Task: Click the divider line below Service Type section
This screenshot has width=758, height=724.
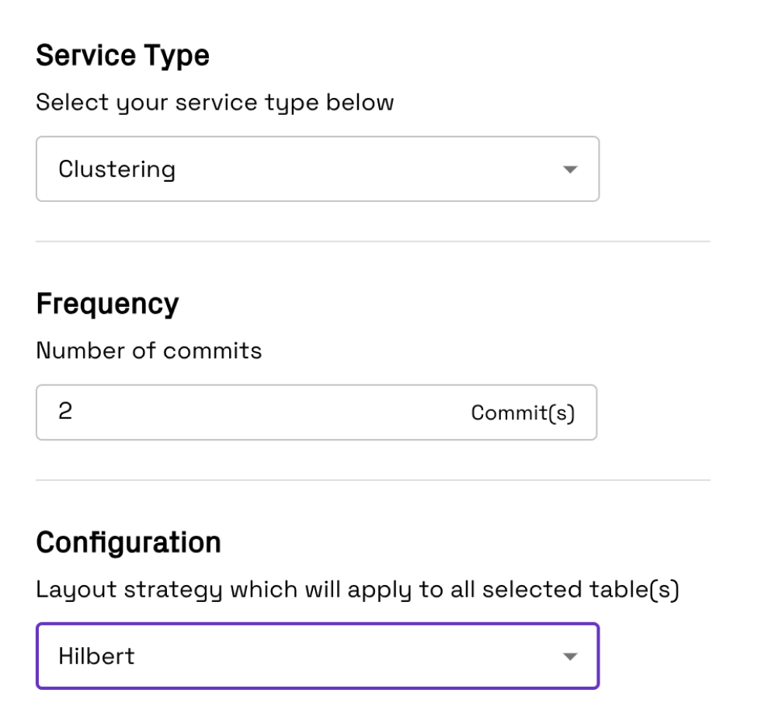Action: (373, 242)
